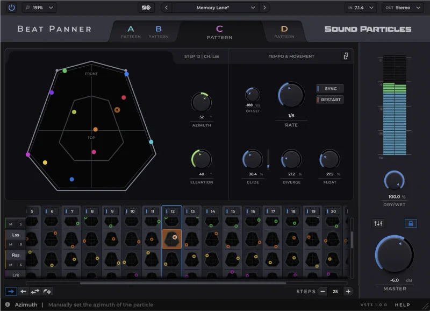Select forward playback direction arrow
Screen dimensions: 430x311
click(x=11, y=291)
